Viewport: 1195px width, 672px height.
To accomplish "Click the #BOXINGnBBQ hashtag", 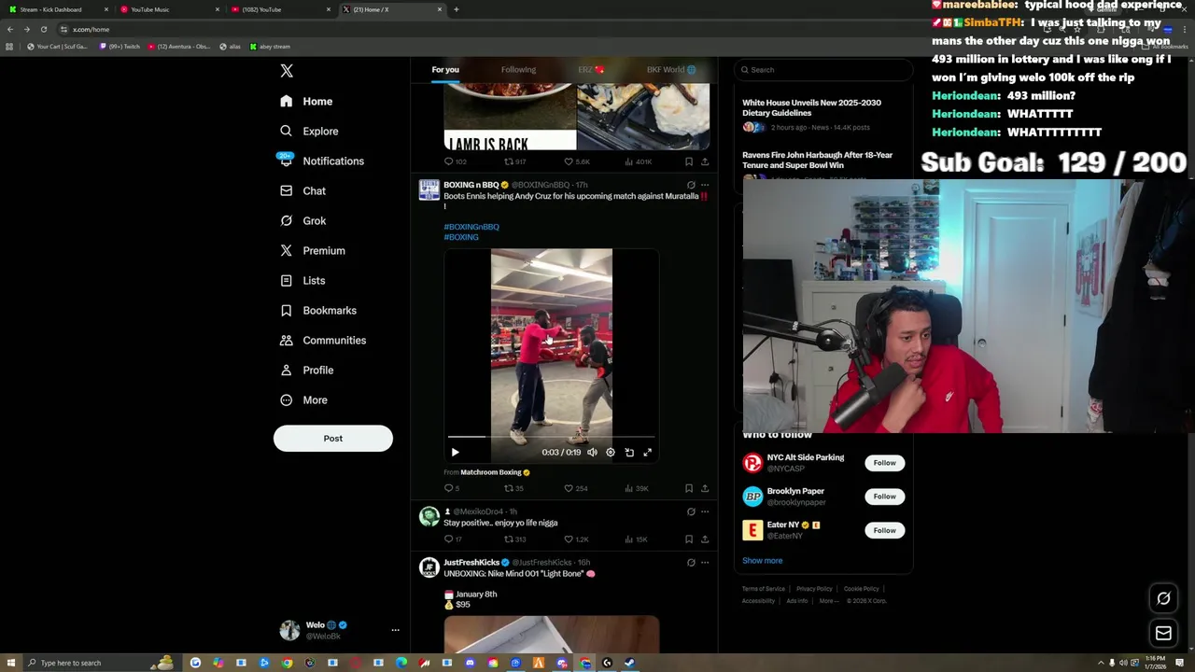I will click(x=471, y=227).
